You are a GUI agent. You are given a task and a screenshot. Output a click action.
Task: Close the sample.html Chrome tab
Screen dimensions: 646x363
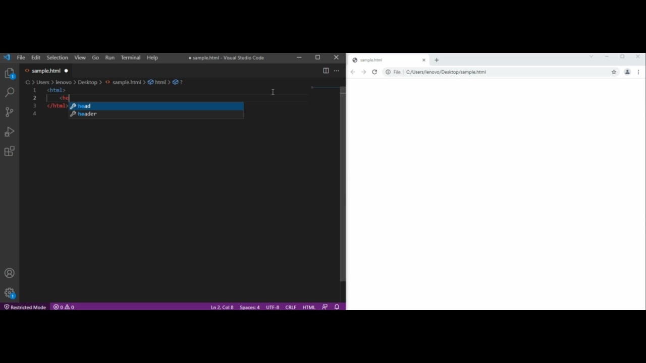coord(423,60)
